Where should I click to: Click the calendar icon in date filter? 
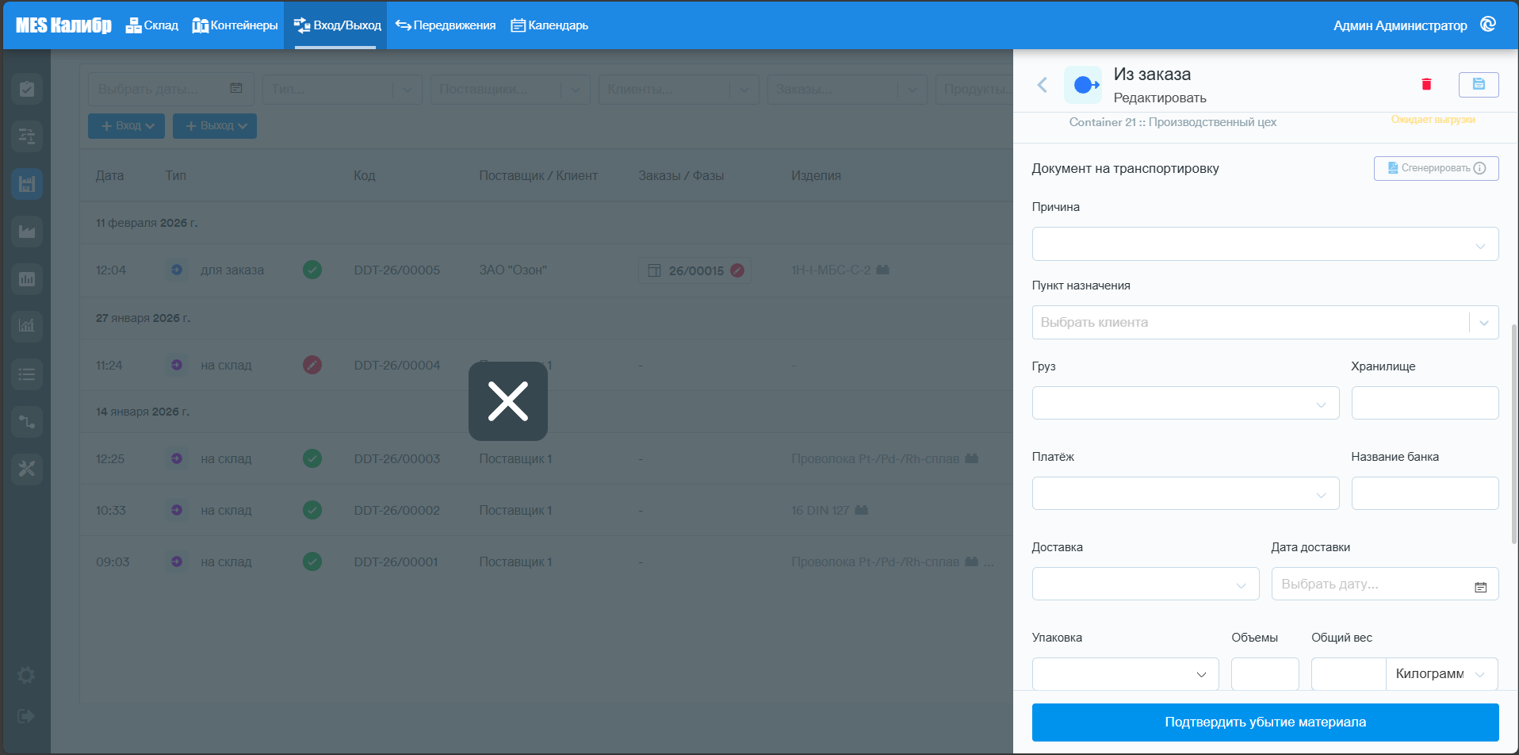tap(236, 88)
